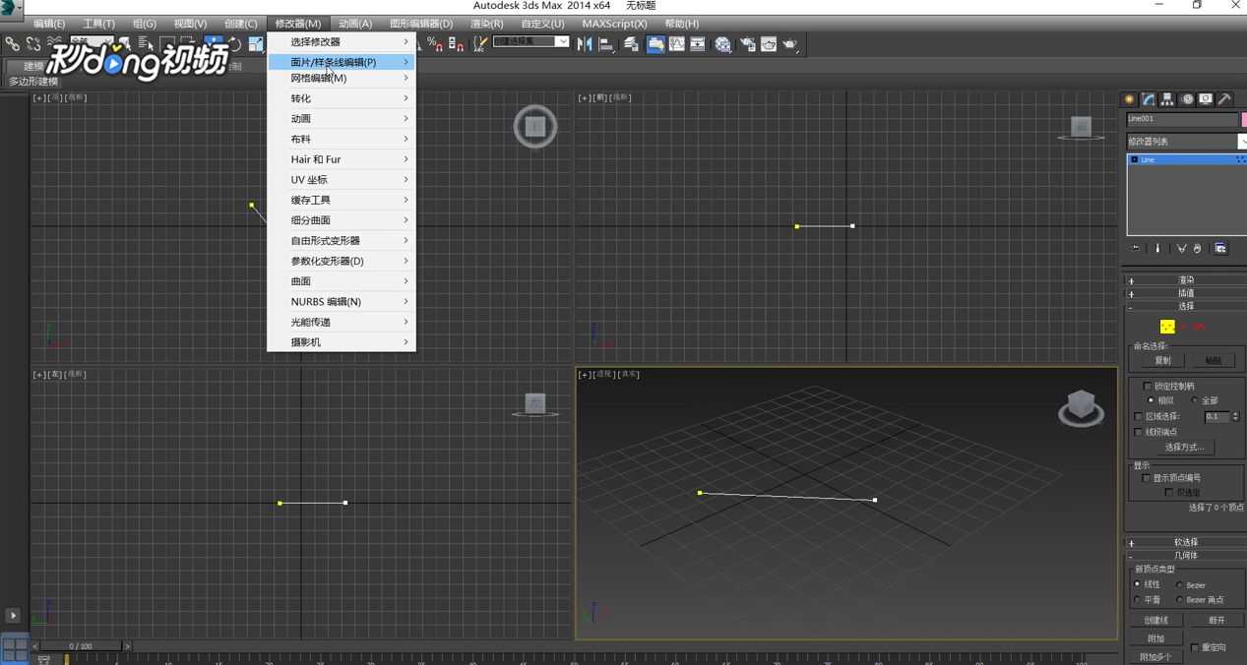Click the pink object color swatch
This screenshot has width=1247, height=665.
[x=1244, y=119]
